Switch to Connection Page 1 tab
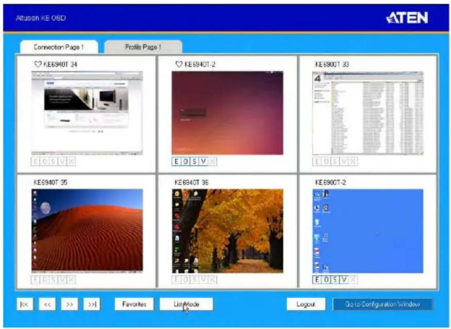 click(x=59, y=47)
